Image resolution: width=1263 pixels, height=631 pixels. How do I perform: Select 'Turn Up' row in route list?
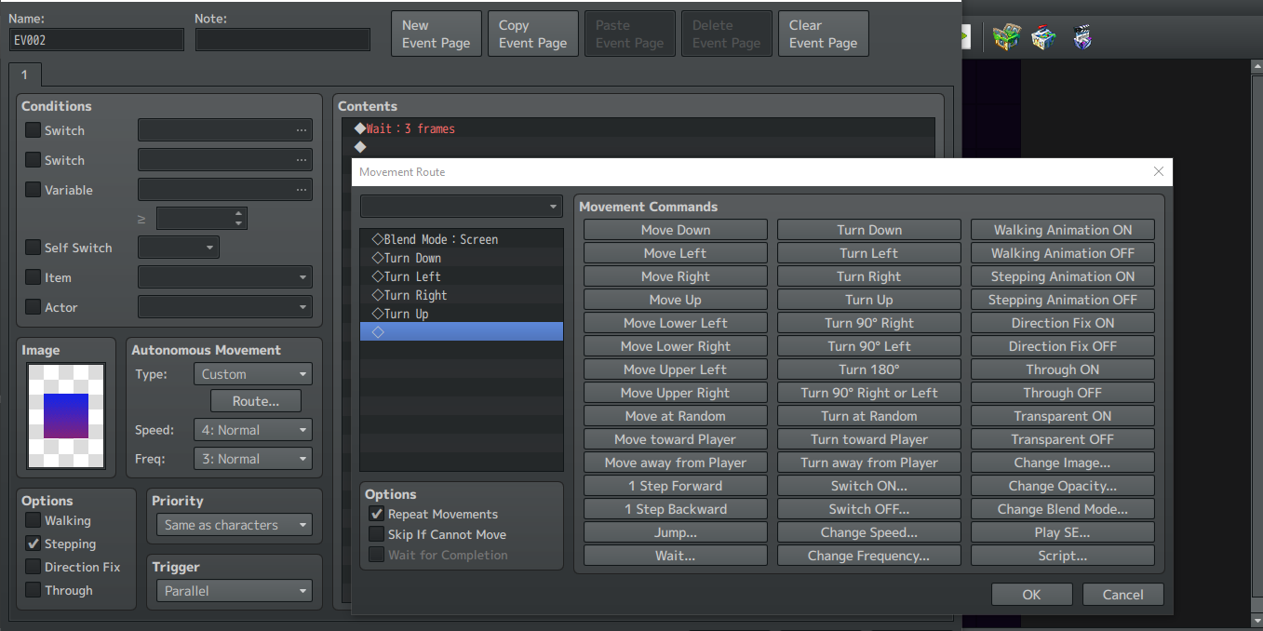(x=462, y=314)
